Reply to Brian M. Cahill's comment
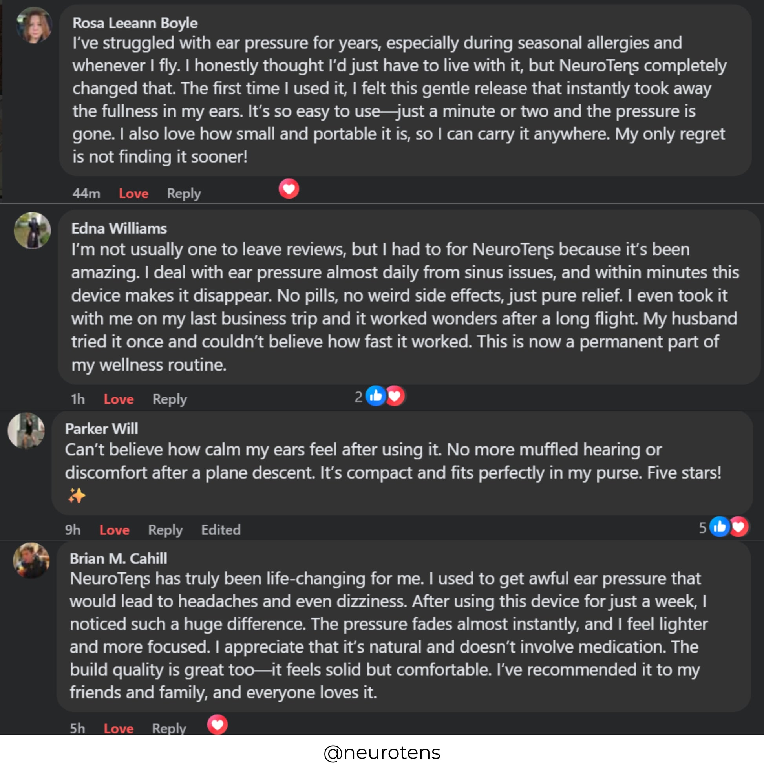Viewport: 764px width, 764px height. 169,728
